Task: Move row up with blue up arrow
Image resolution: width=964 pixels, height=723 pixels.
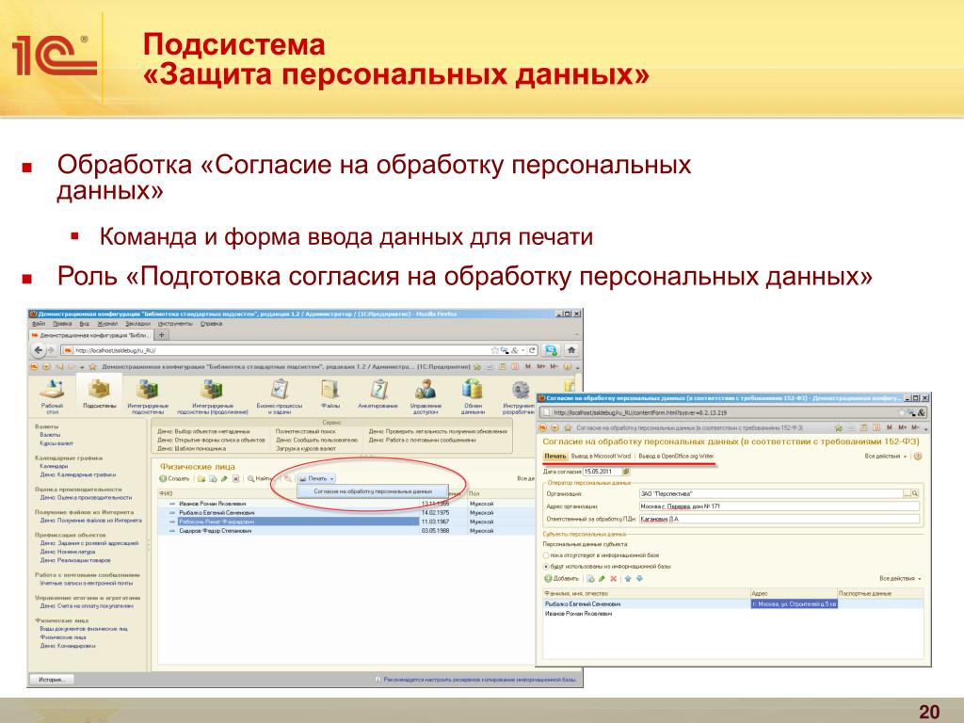Action: pos(628,579)
